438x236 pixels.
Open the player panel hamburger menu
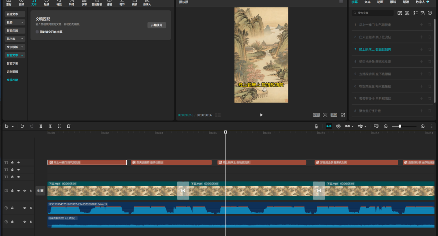341,2
